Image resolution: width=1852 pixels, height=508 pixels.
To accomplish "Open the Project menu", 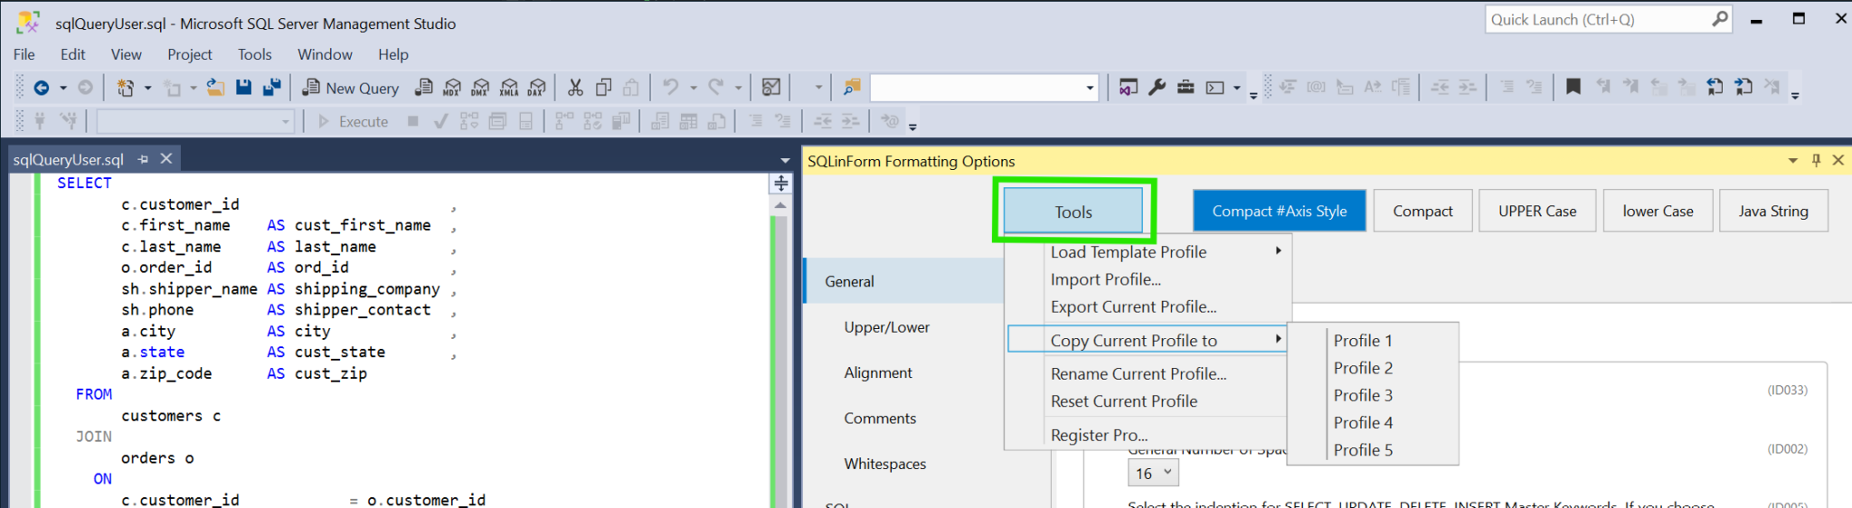I will (189, 54).
